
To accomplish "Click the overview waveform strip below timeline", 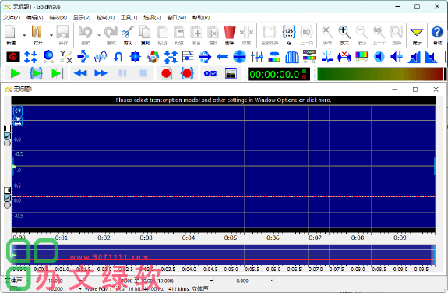I will coord(224,254).
